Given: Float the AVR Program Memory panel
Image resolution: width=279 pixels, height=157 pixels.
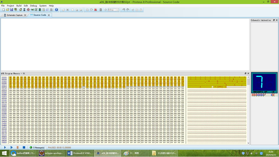Looking at the screenshot, I should click(x=245, y=73).
